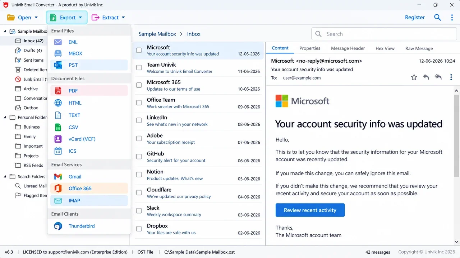Click the Office 365 icon
460x258 pixels.
tap(58, 188)
